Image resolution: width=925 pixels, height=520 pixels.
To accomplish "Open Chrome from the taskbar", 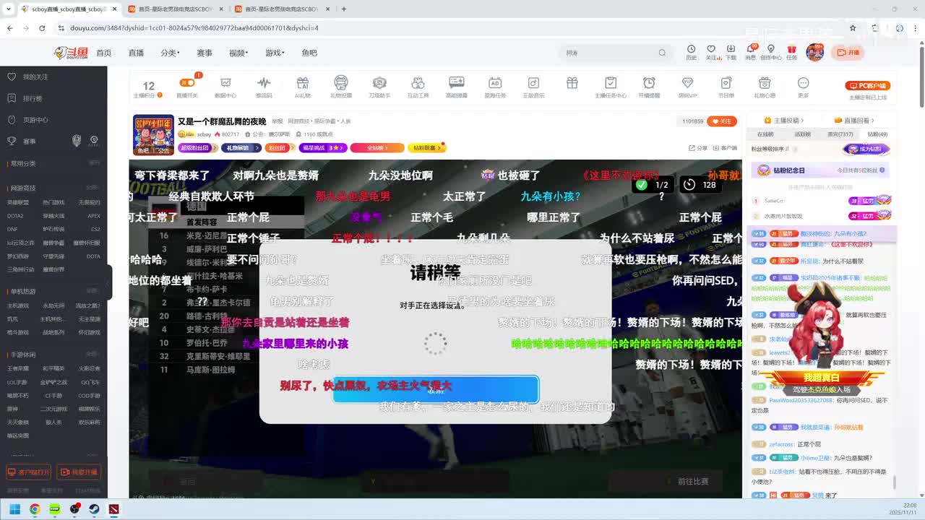I will tap(34, 509).
